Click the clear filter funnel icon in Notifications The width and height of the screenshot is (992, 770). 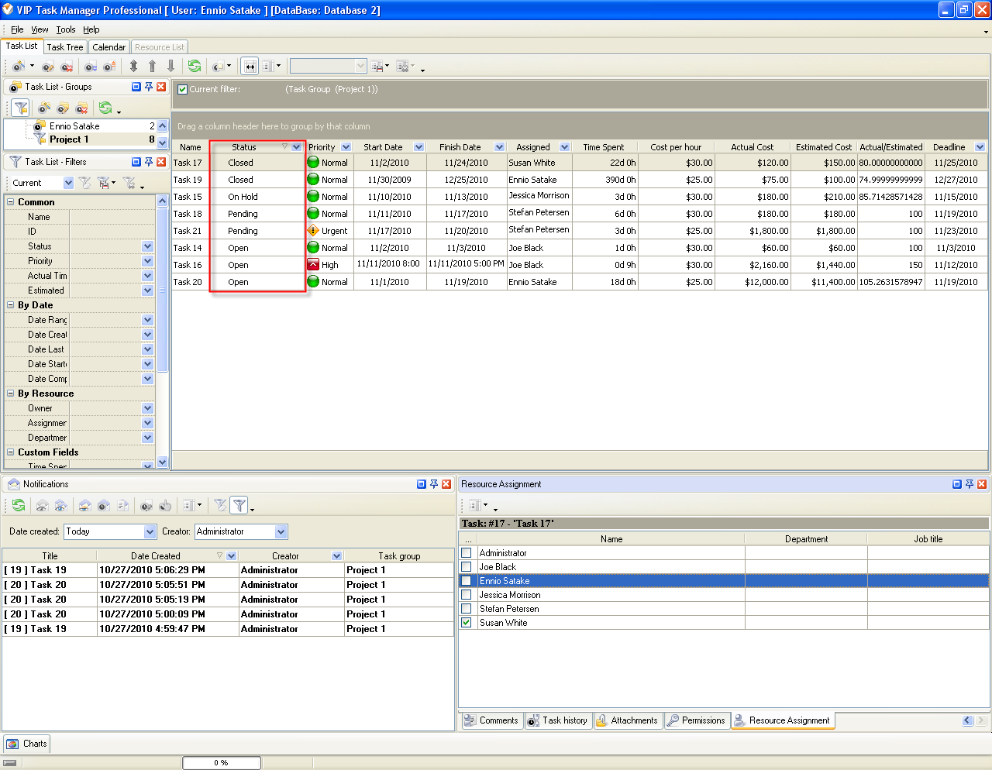click(x=220, y=506)
